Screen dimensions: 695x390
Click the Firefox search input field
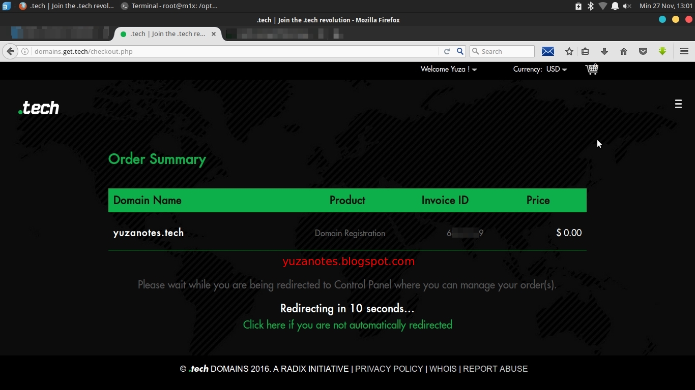pyautogui.click(x=502, y=51)
